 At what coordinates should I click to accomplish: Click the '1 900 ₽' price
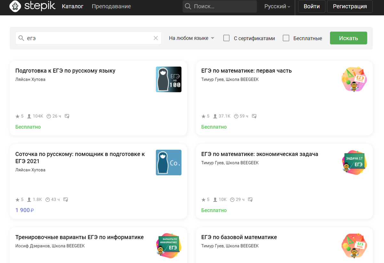click(25, 210)
